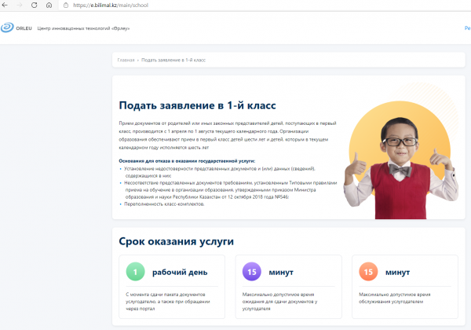Click "Подать заявление в 1-й класс" breadcrumb
The height and width of the screenshot is (330, 471).
coord(173,60)
